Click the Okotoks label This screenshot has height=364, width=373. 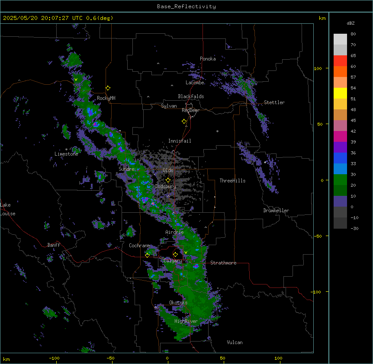pyautogui.click(x=178, y=303)
